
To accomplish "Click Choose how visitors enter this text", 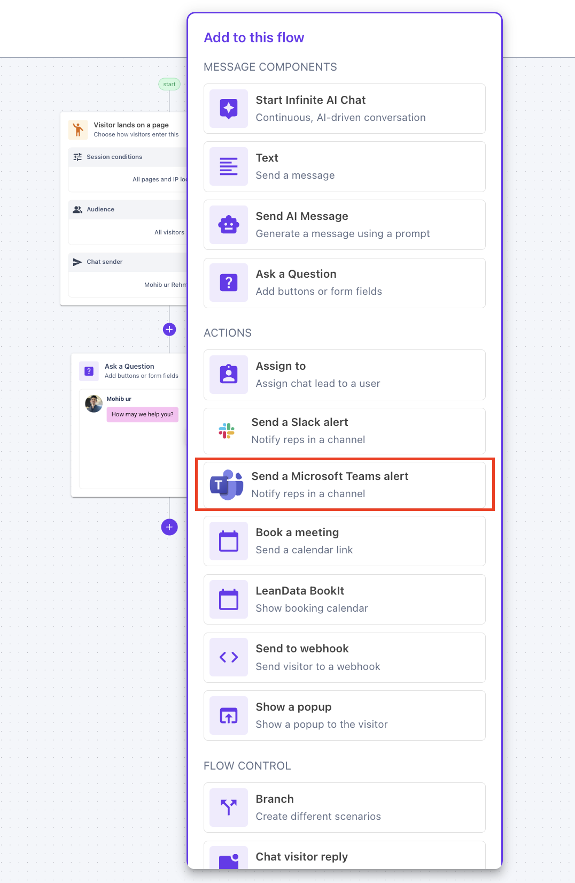I will (136, 134).
